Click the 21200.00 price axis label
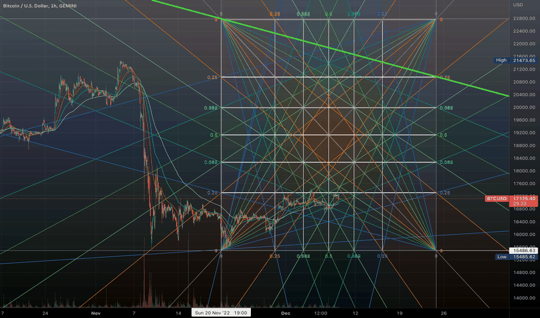Viewport: 540px width, 318px height. 524,69
